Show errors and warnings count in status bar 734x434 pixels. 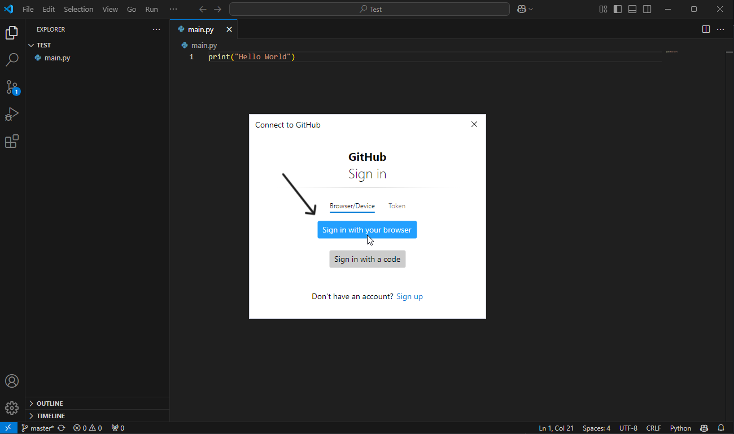(88, 428)
